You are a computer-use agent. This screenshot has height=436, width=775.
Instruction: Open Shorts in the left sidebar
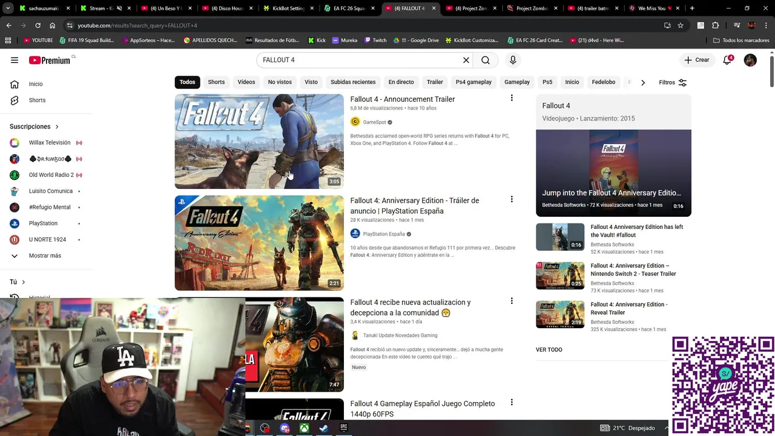tap(37, 100)
